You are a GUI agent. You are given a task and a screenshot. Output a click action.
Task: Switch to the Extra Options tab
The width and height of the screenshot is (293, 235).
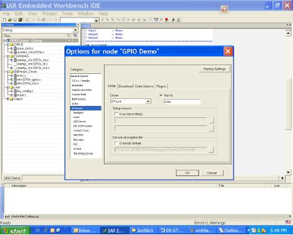point(144,86)
